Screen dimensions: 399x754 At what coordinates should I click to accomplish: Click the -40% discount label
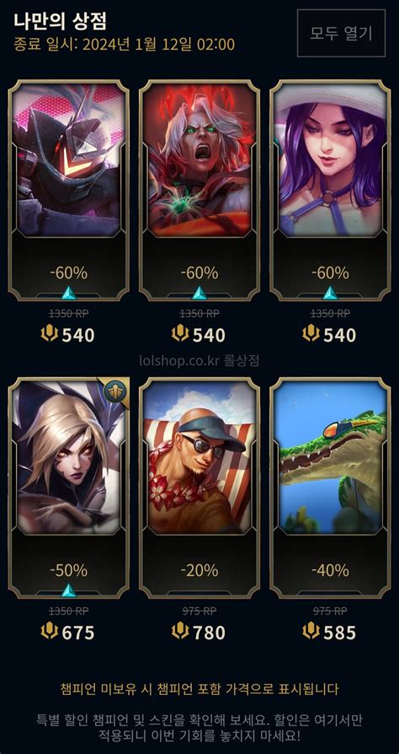330,570
